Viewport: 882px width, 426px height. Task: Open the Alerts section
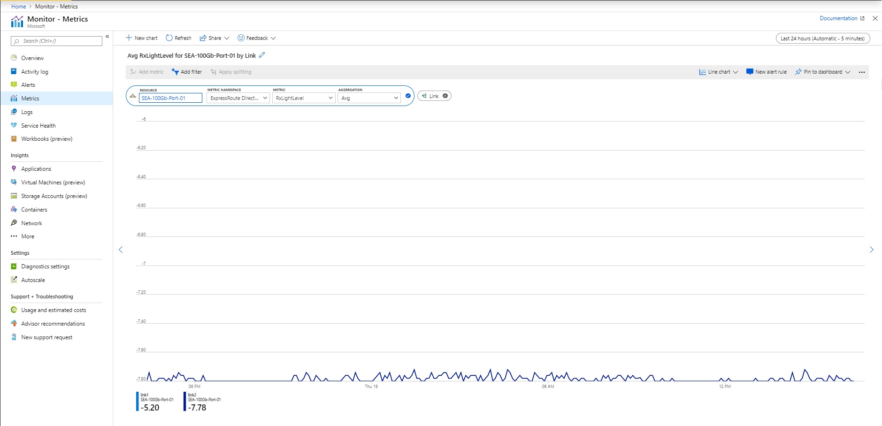[x=29, y=84]
